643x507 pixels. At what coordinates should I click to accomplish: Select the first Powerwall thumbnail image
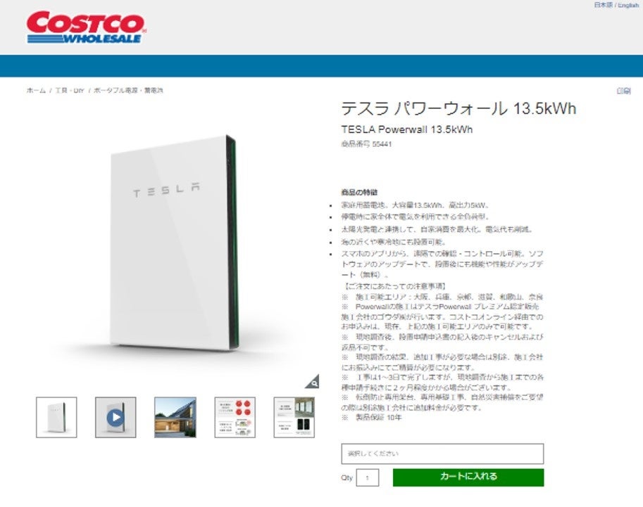[56, 417]
